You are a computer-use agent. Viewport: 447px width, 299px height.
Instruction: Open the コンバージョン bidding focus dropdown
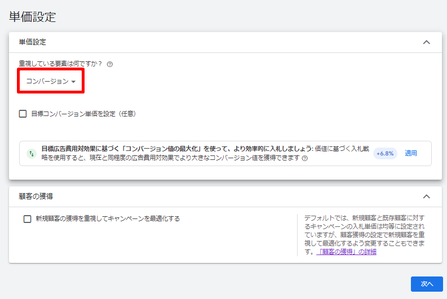pos(51,82)
